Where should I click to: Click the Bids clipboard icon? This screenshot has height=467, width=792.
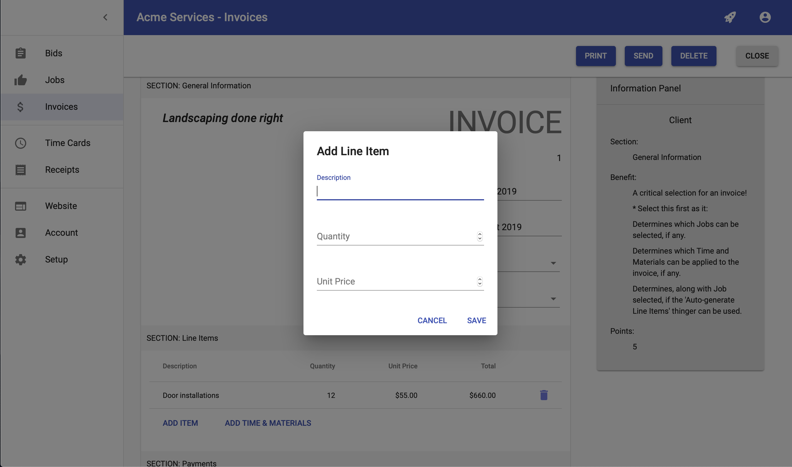[x=20, y=53]
